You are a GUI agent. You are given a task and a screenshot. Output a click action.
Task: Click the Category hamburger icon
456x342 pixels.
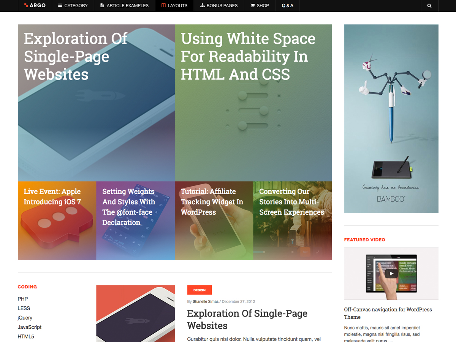coord(60,6)
